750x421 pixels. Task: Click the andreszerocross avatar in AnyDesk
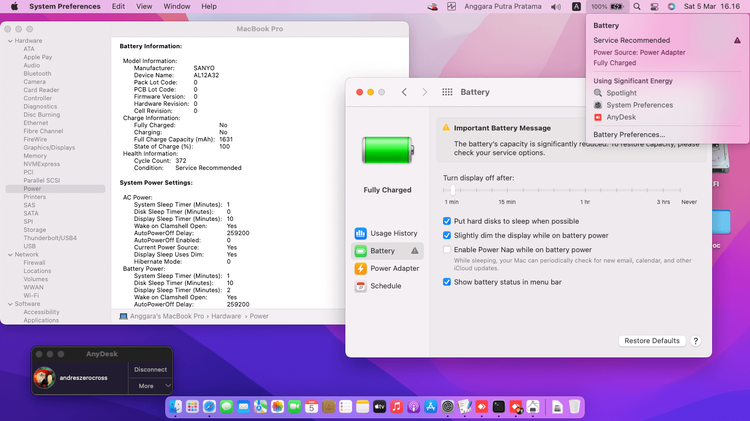click(44, 378)
